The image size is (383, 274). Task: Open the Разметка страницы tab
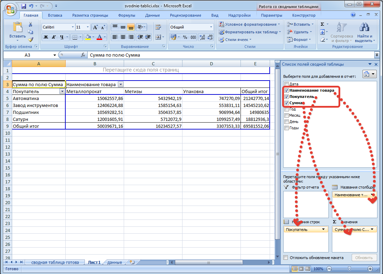coord(90,15)
